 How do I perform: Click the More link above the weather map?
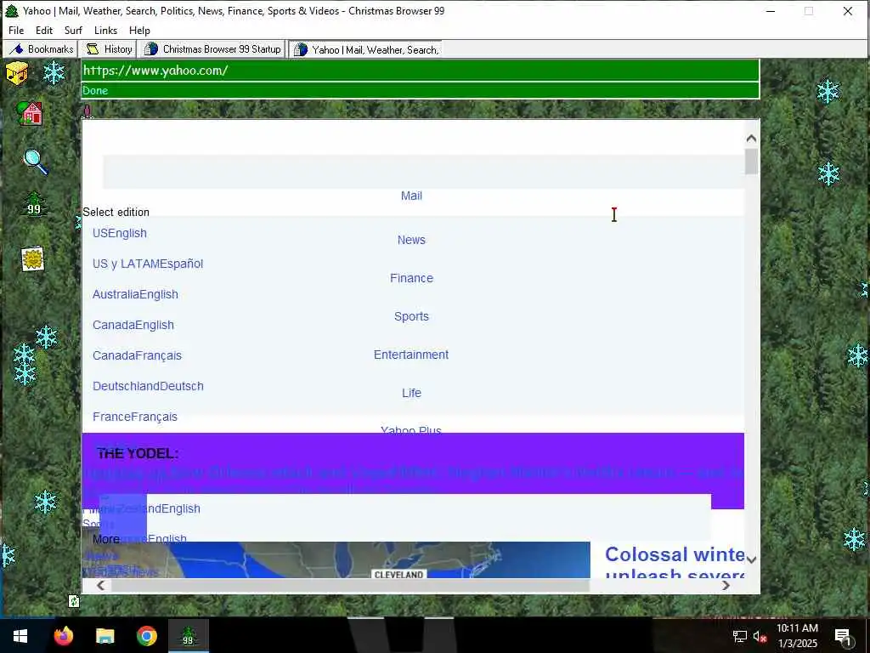106,539
